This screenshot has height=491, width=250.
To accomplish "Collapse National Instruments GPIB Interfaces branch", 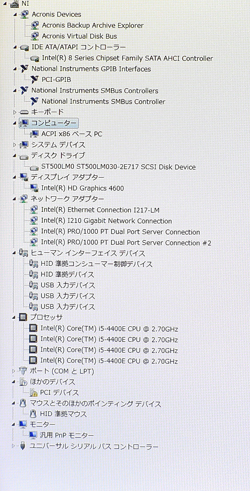I will click(x=15, y=69).
